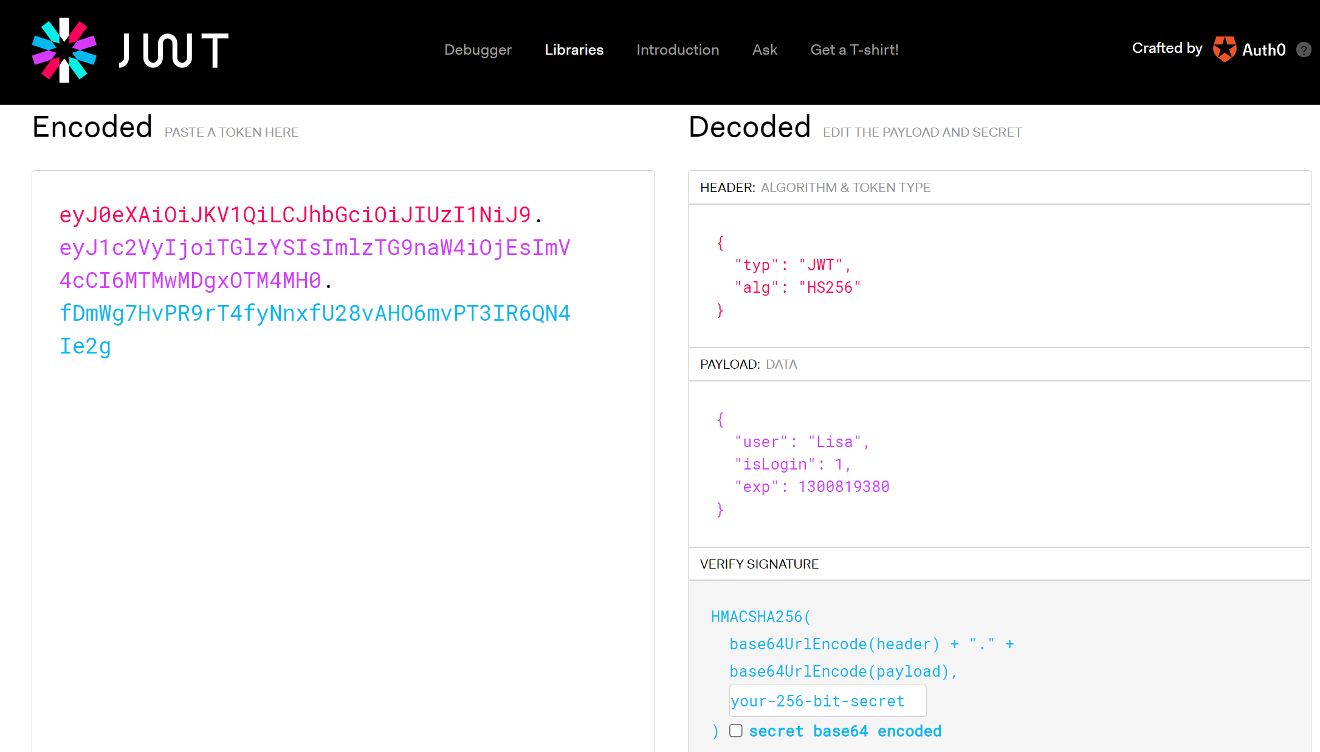Image resolution: width=1320 pixels, height=752 pixels.
Task: Click the red encoded header token segment
Action: (295, 214)
